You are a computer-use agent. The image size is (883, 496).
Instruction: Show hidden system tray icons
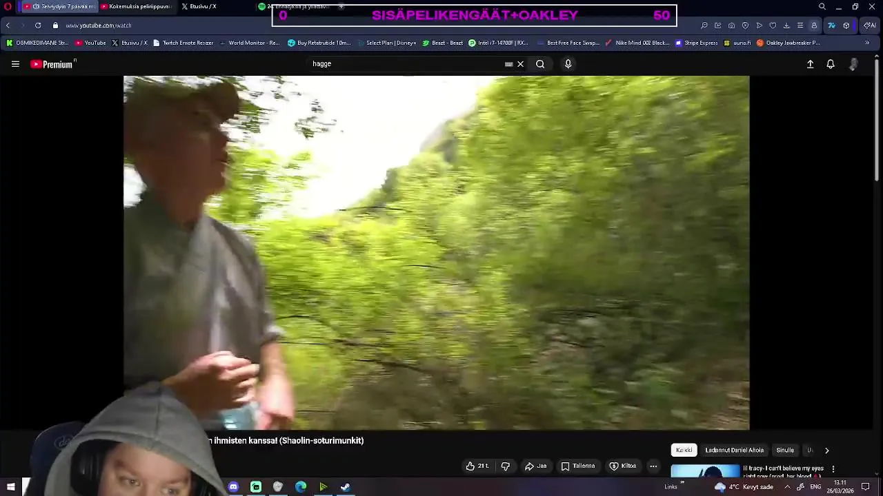tap(787, 487)
